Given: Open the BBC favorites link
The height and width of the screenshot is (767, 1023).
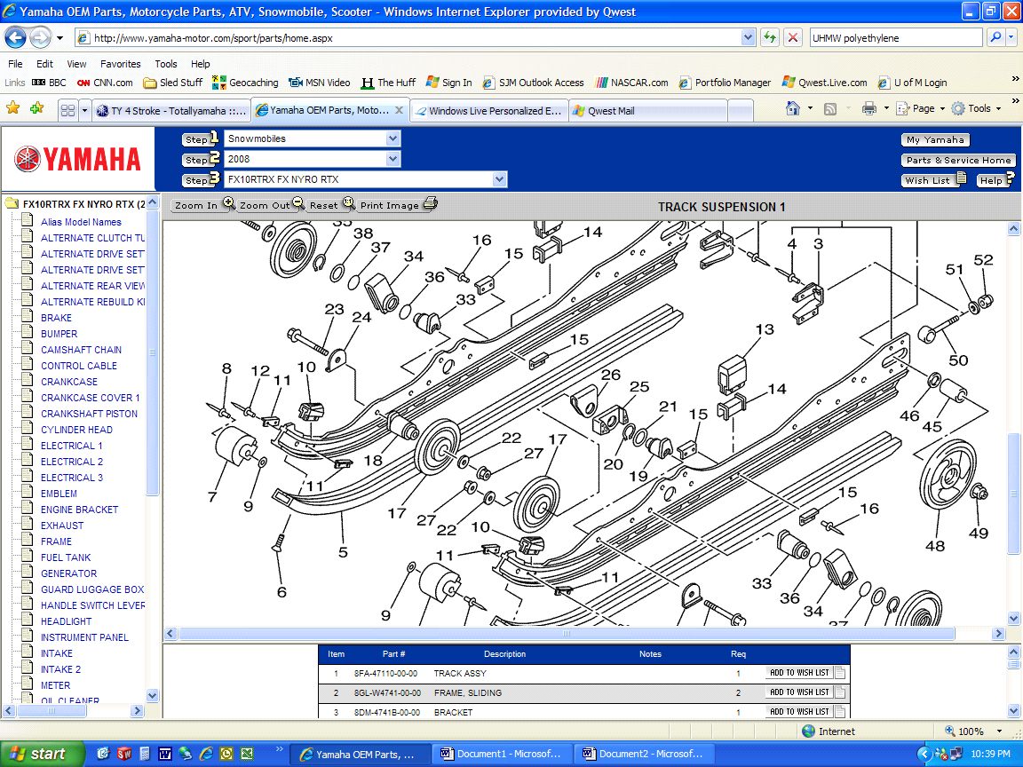Looking at the screenshot, I should 49,83.
